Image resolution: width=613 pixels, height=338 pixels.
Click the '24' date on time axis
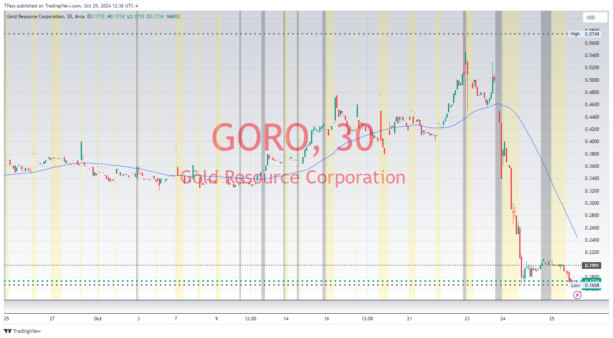pos(503,319)
